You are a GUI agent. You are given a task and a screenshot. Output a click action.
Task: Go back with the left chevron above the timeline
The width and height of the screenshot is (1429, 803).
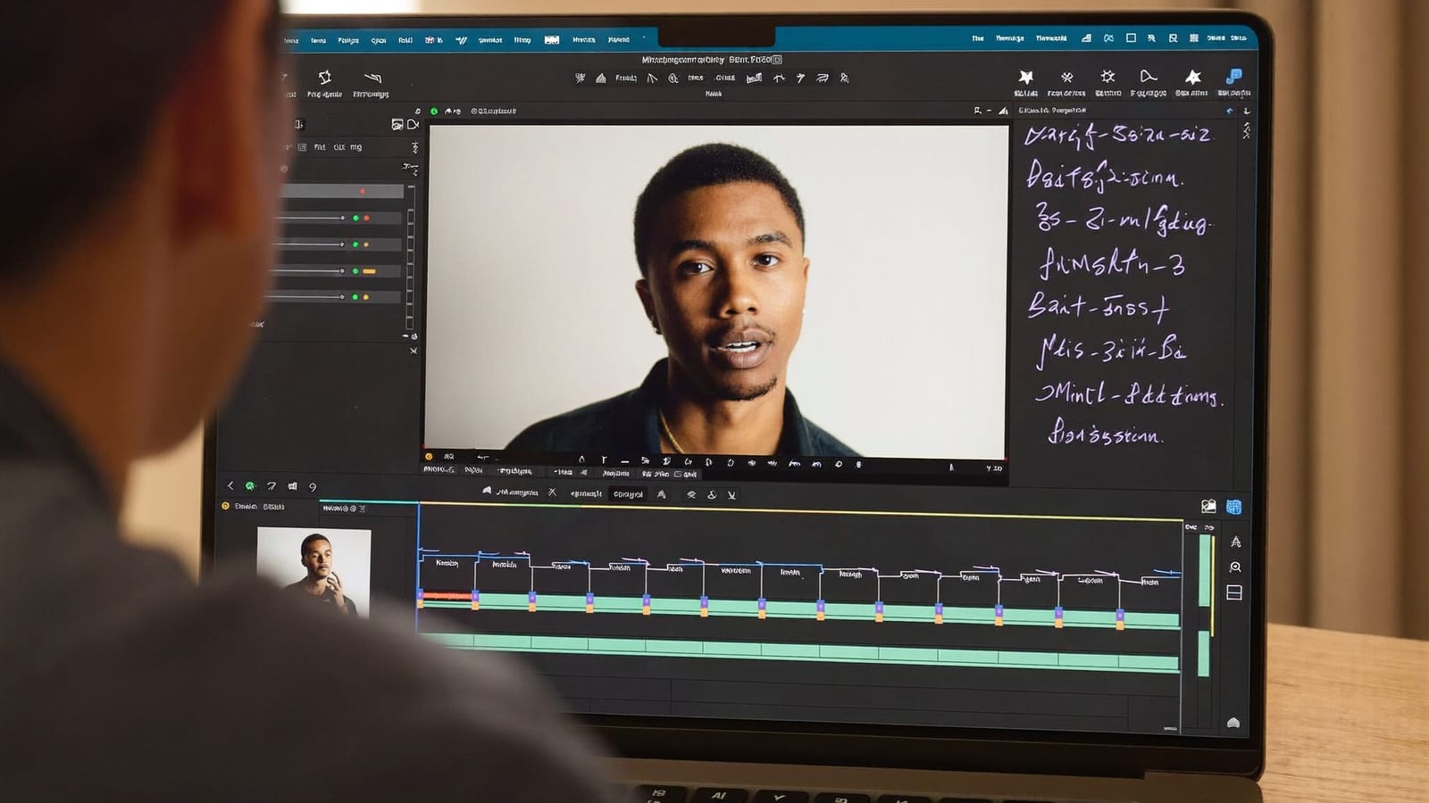pos(230,485)
